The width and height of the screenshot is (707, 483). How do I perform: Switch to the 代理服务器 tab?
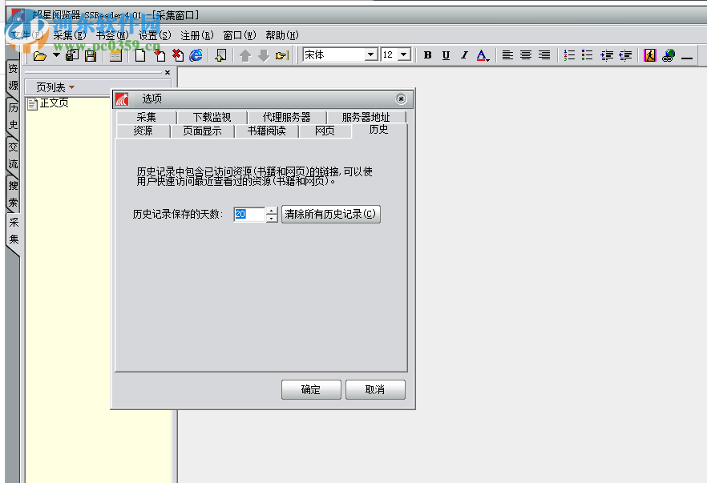pos(287,117)
